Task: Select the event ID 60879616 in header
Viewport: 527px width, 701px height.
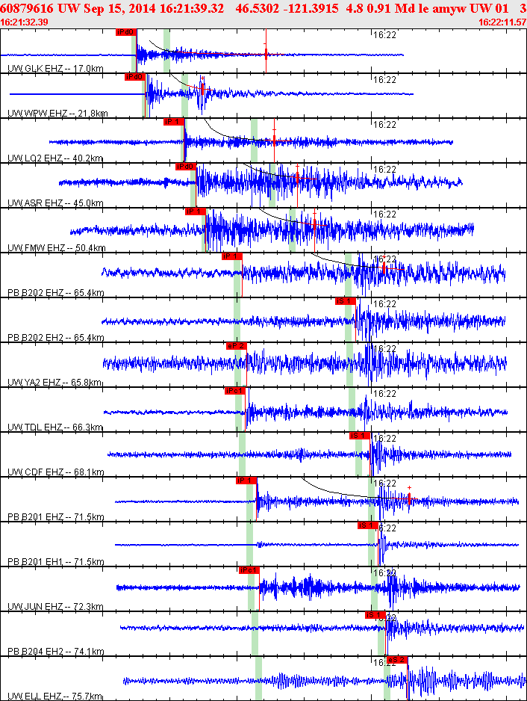Action: tap(27, 8)
